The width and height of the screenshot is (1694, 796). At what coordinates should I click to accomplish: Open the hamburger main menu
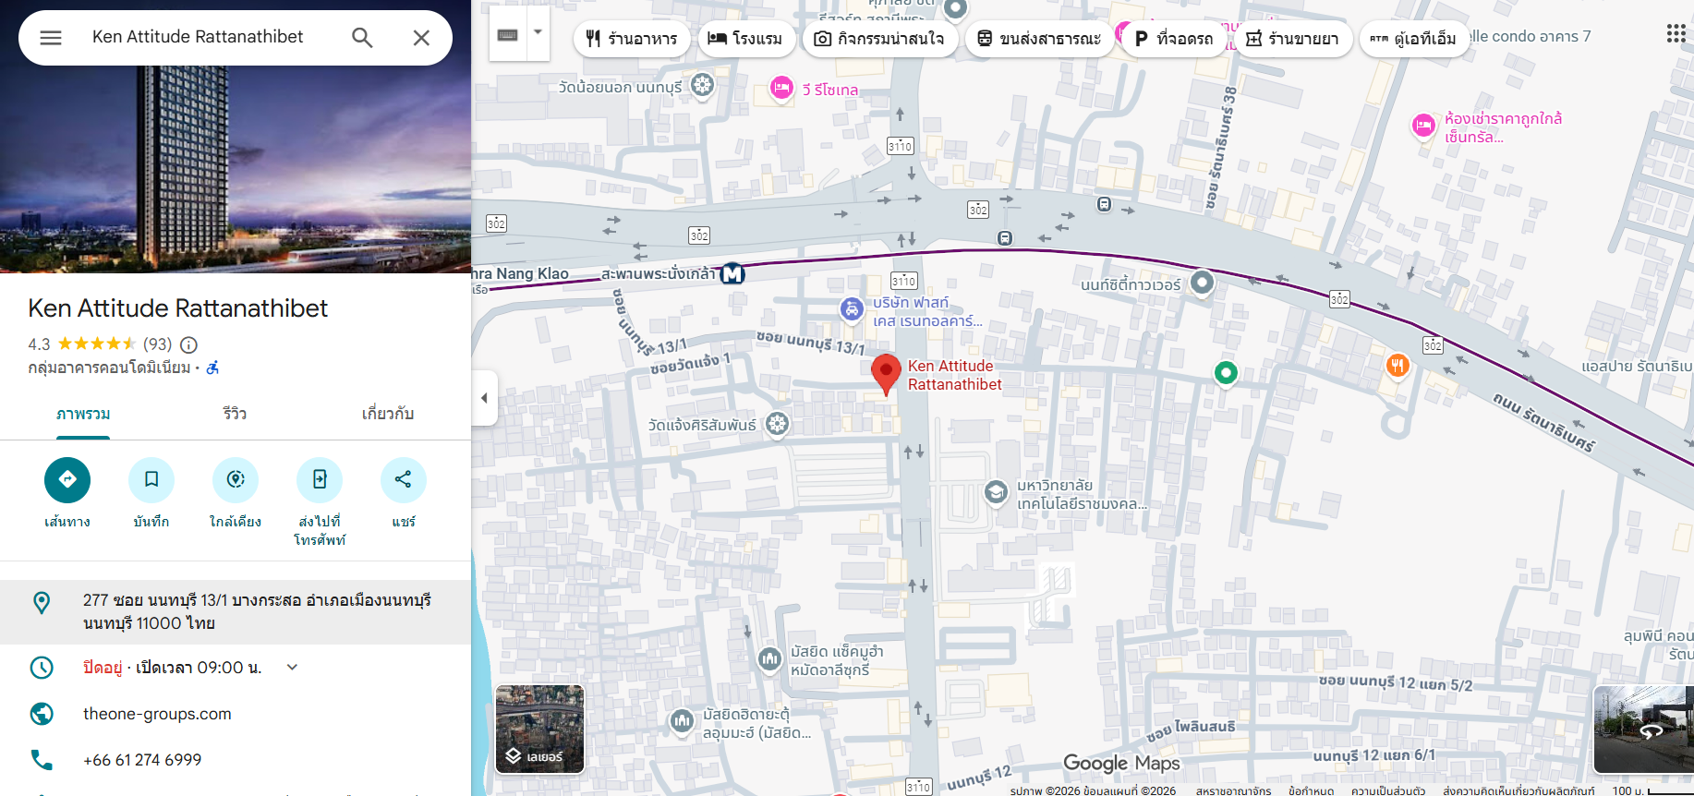(51, 38)
